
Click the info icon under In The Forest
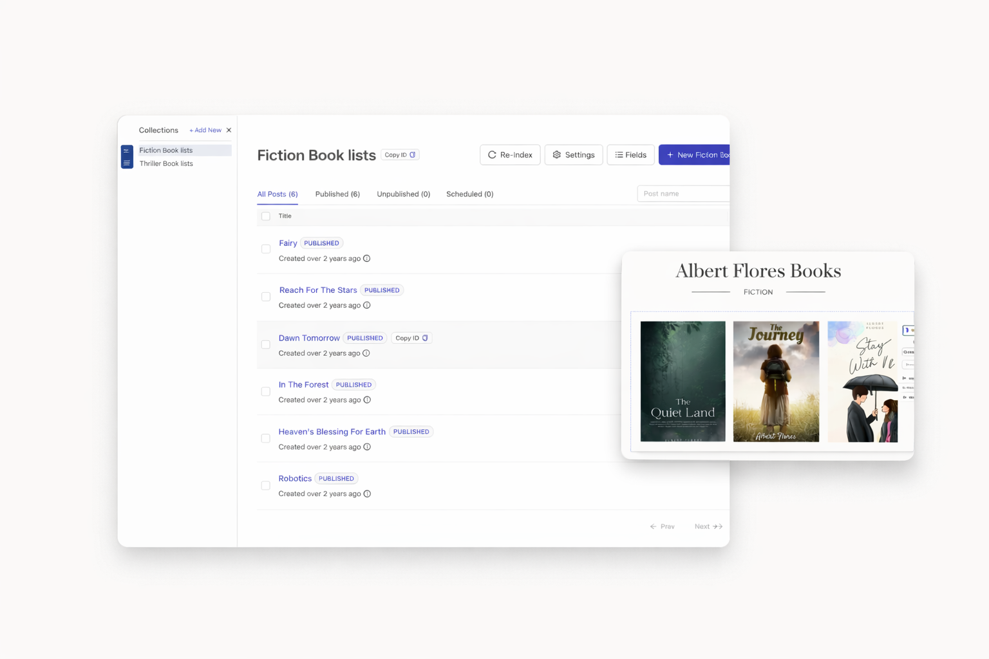click(367, 400)
